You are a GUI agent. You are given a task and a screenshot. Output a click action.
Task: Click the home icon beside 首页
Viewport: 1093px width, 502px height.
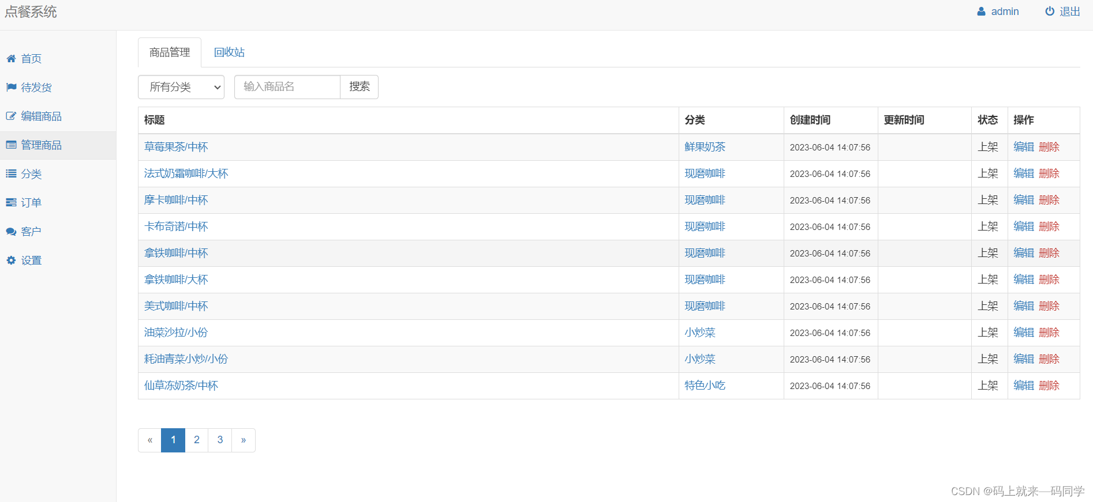tap(11, 59)
